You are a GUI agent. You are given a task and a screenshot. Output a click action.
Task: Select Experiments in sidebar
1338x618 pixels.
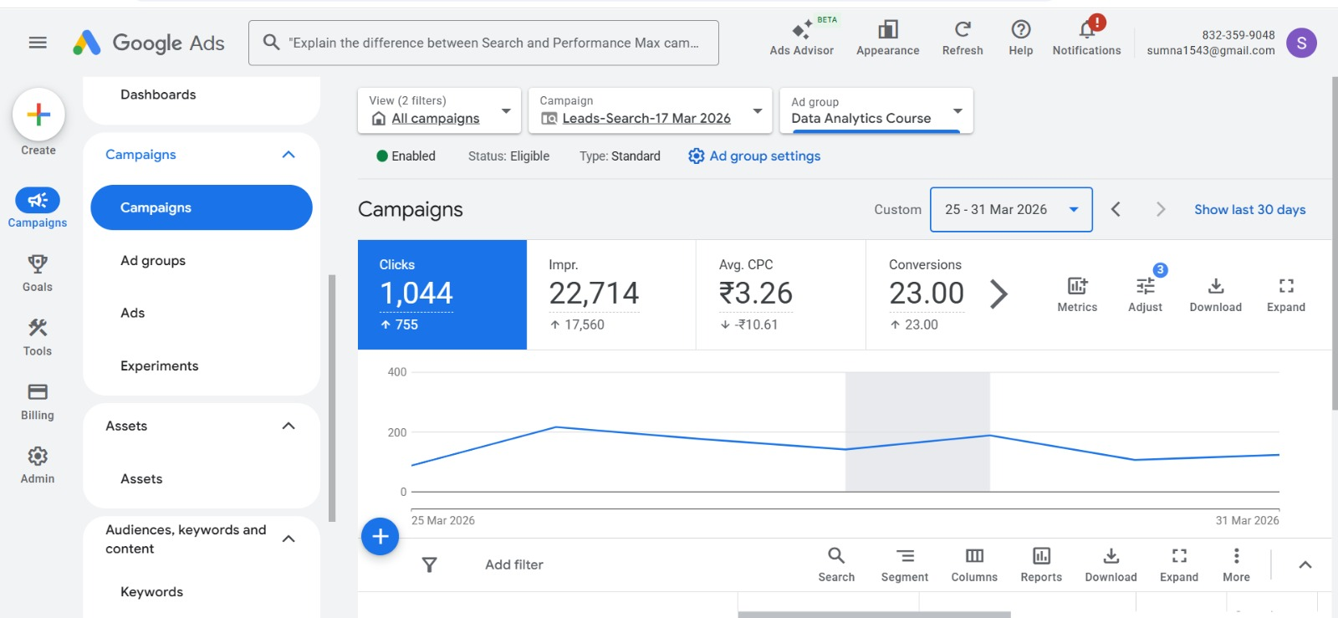point(160,365)
